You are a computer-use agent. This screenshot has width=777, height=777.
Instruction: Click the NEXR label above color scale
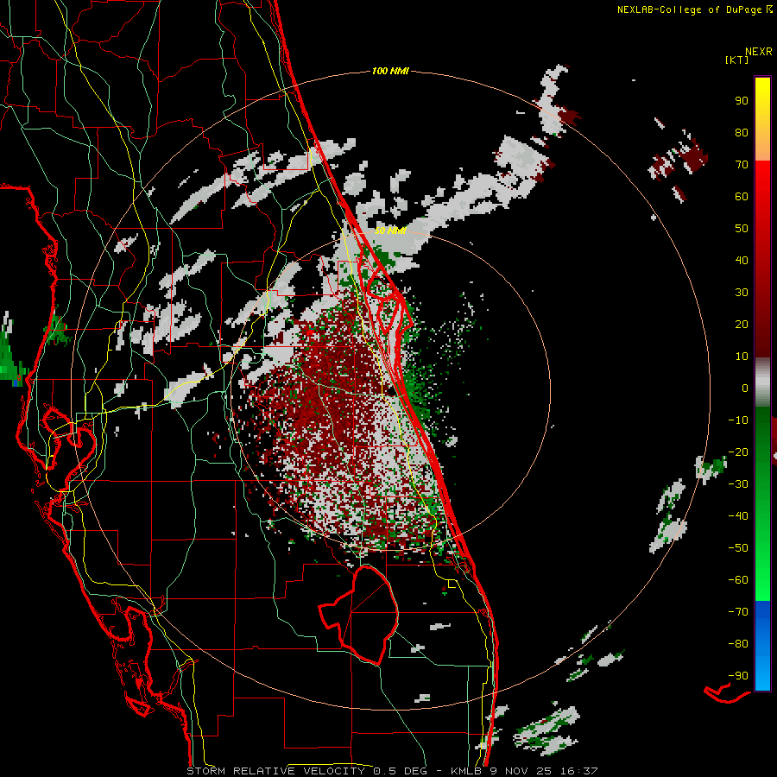click(x=759, y=52)
